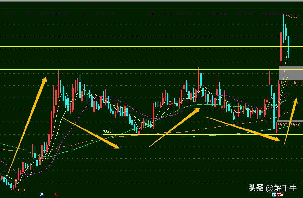Select the 33.98 support level label
Viewport: 303px width, 198px height.
(x=107, y=131)
